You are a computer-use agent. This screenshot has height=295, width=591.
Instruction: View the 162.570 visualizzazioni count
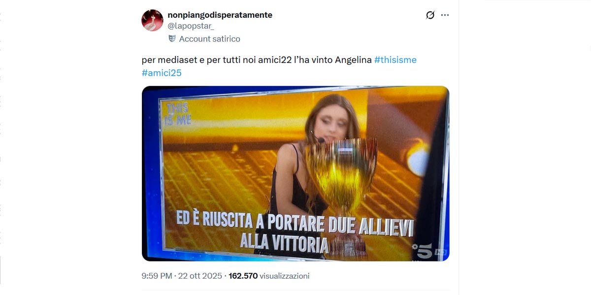click(x=269, y=276)
